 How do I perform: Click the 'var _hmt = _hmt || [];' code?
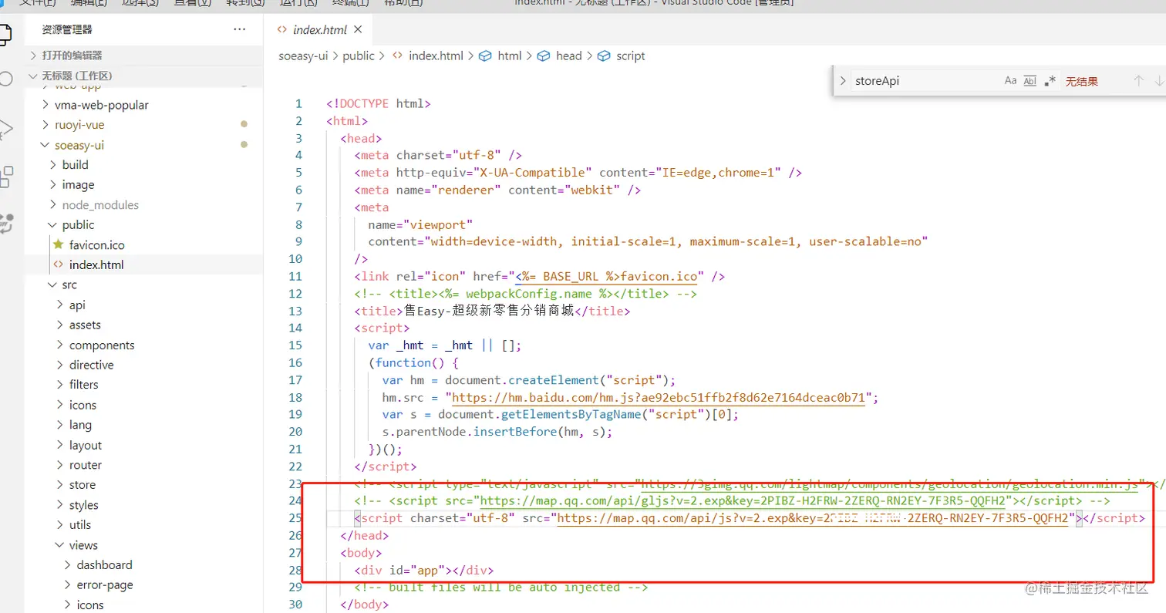[x=445, y=345]
